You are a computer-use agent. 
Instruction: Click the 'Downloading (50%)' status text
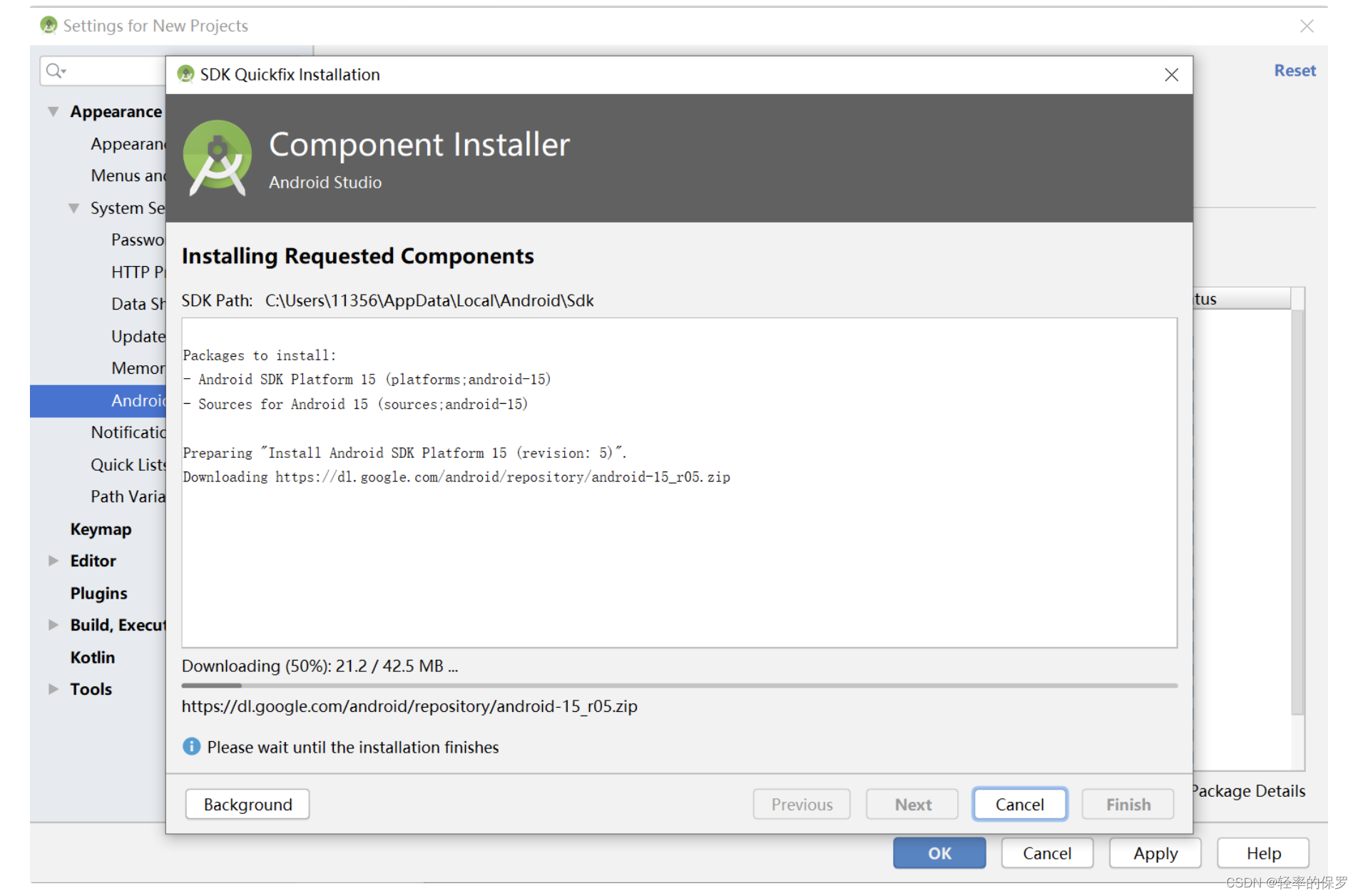pyautogui.click(x=320, y=666)
